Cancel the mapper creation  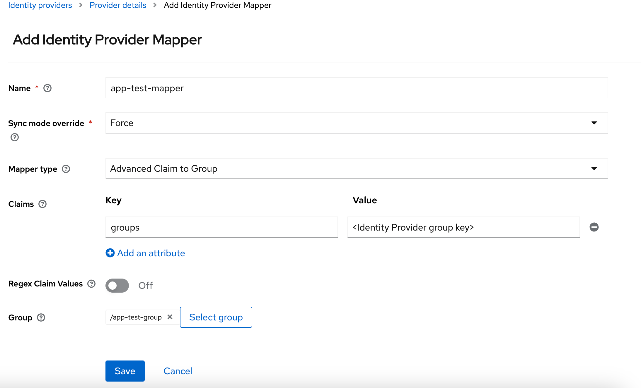pos(178,371)
